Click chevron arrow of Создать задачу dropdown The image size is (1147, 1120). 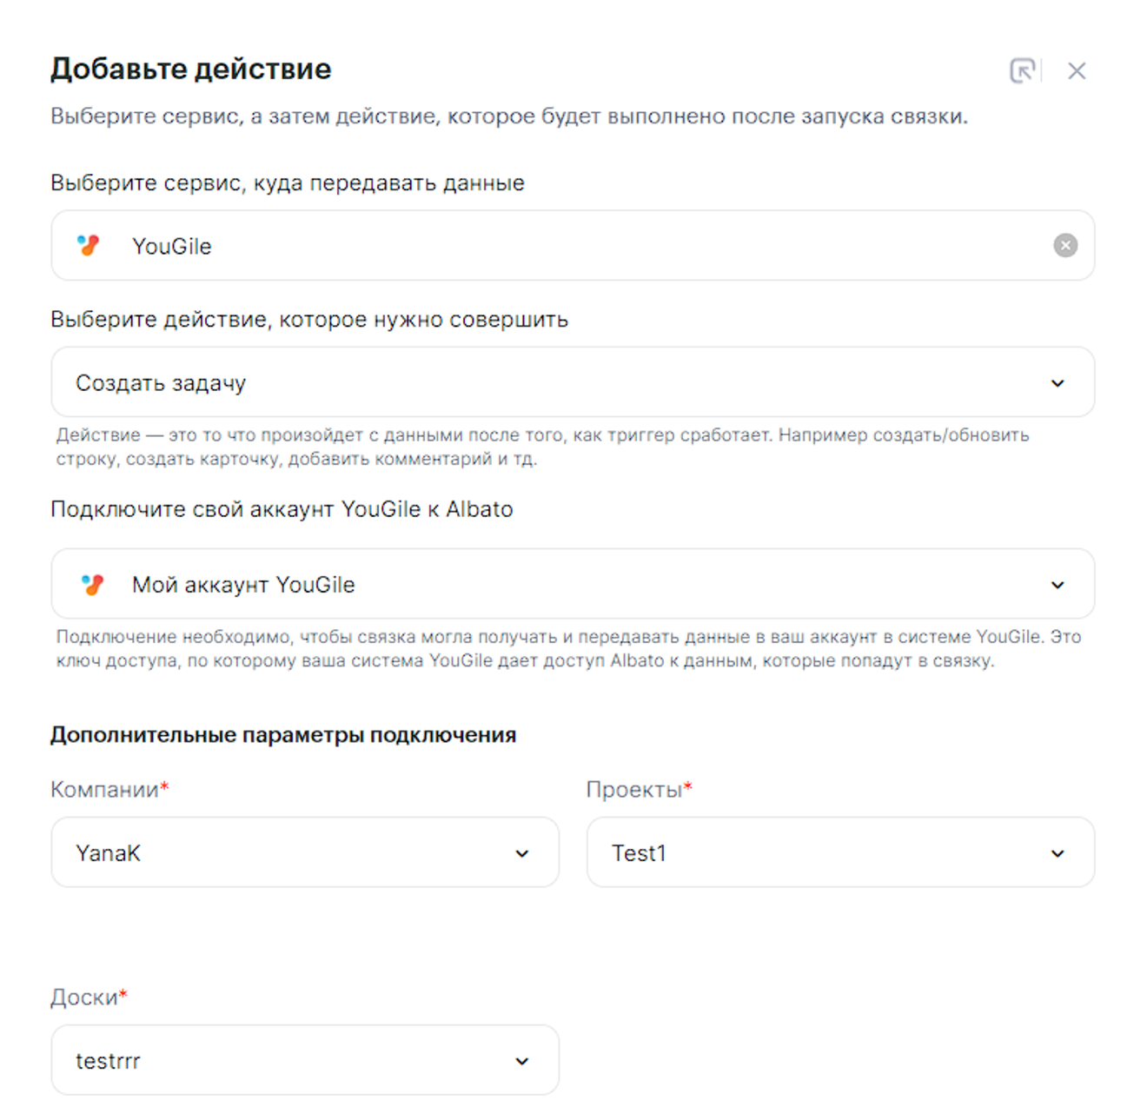coord(1057,383)
